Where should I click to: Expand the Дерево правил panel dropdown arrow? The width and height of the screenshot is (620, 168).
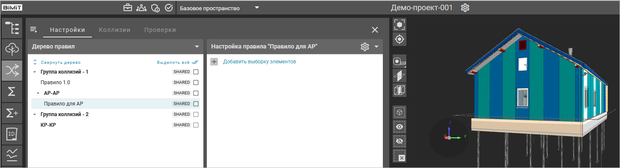(197, 47)
